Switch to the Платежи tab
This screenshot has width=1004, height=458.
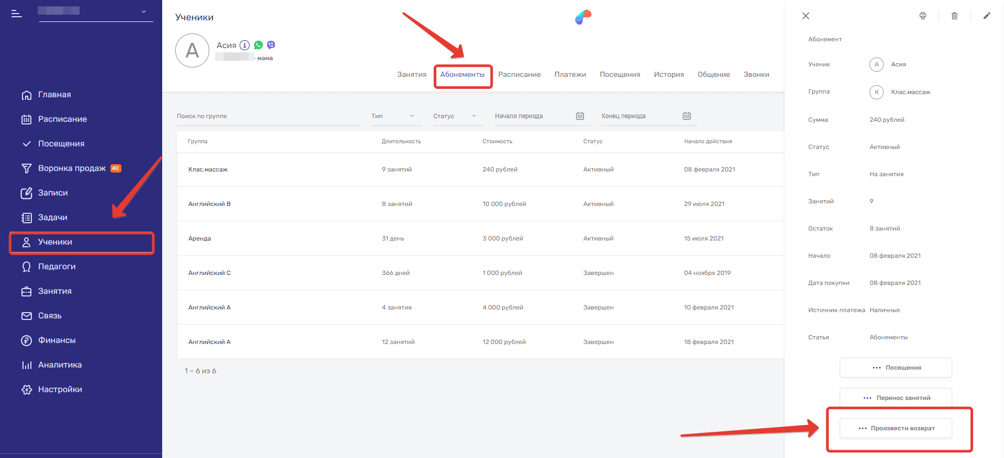tap(570, 75)
